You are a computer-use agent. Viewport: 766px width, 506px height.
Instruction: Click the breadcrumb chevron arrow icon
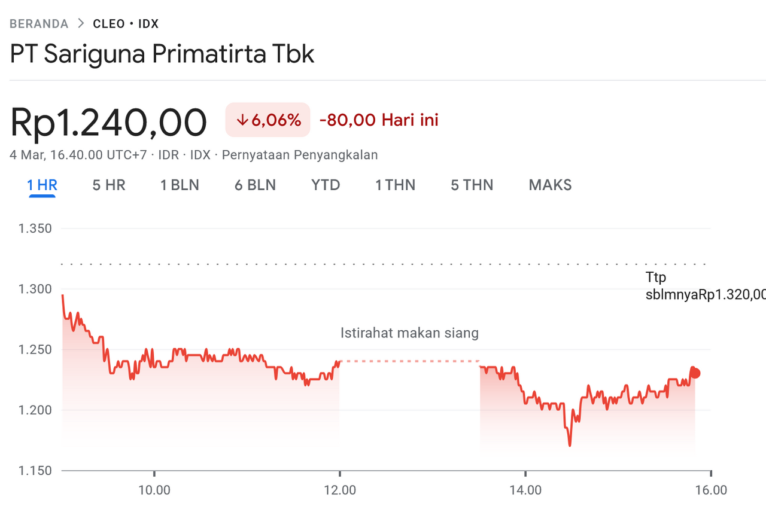coord(81,24)
